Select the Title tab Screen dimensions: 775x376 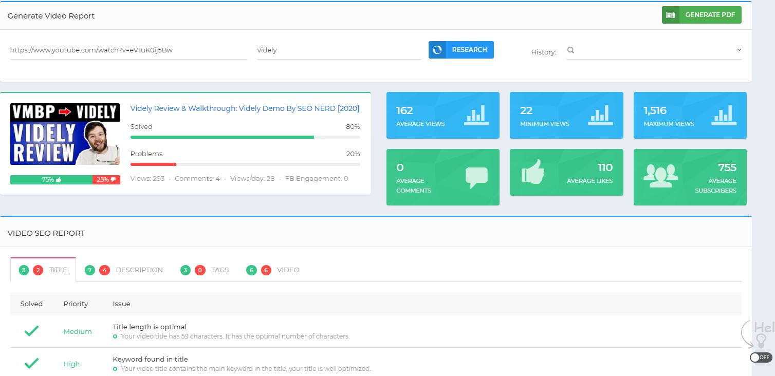click(x=43, y=270)
